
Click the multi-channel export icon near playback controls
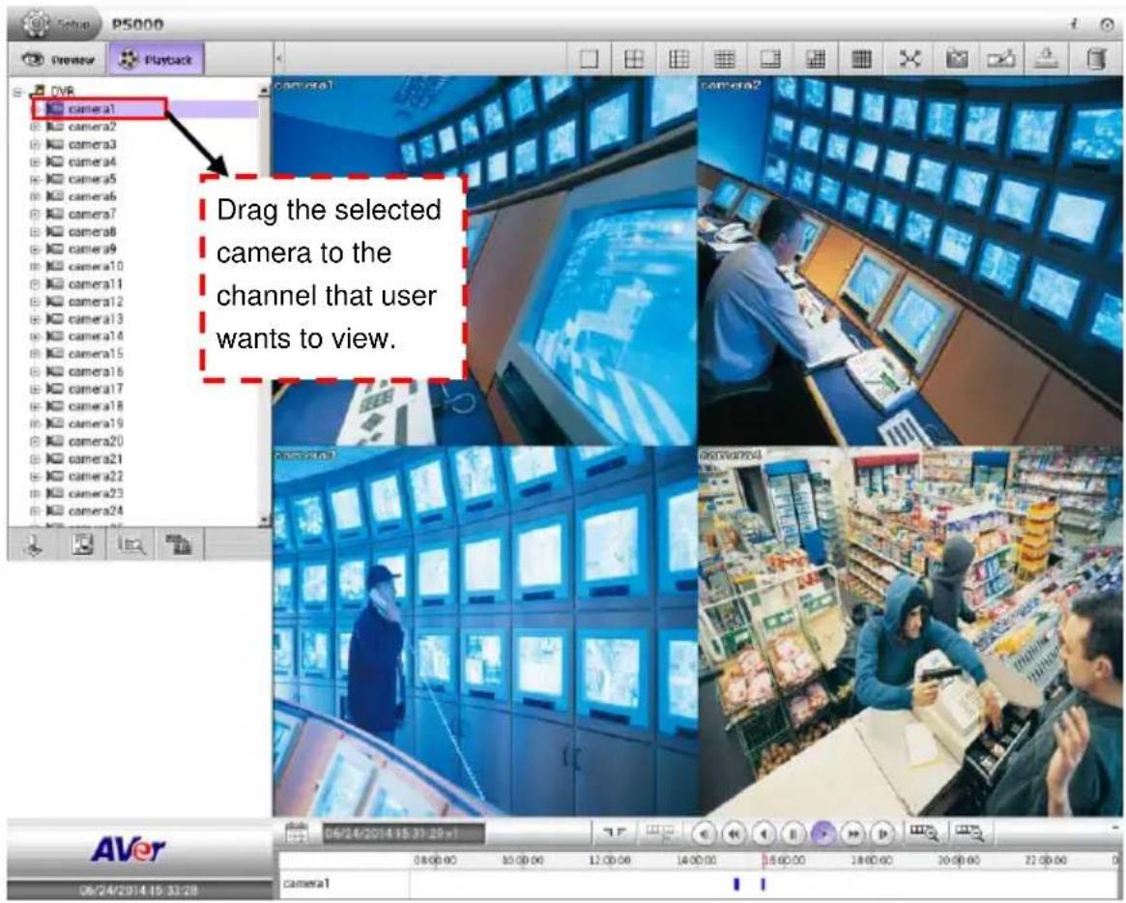click(660, 833)
